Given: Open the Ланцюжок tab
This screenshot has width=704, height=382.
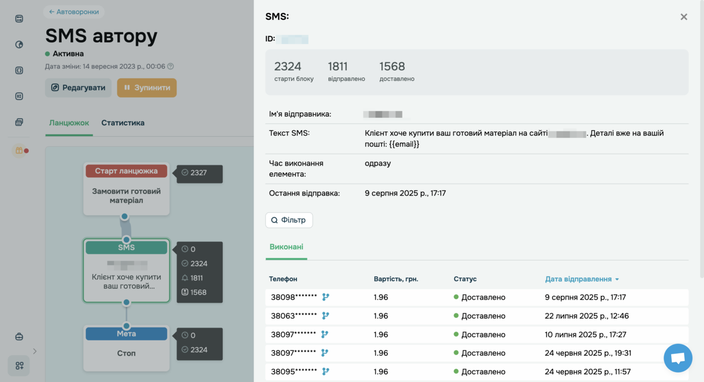Looking at the screenshot, I should tap(69, 123).
